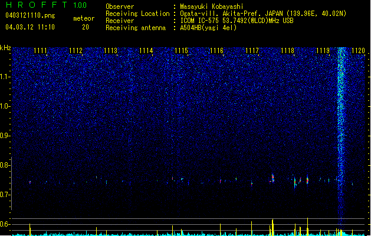Click the meteor count value 20
Viewport: 371px width, 236px height.
[x=86, y=27]
